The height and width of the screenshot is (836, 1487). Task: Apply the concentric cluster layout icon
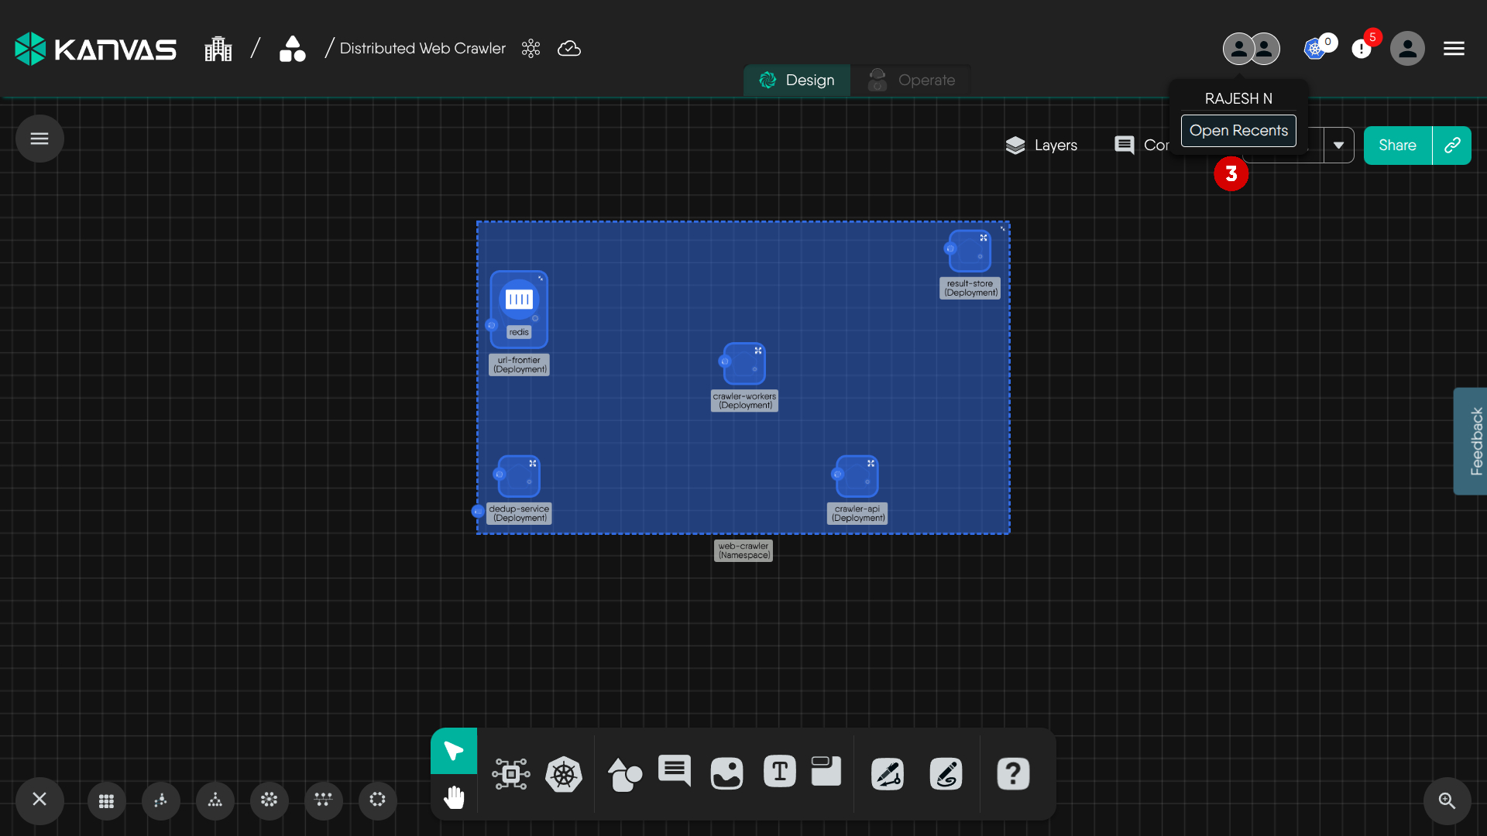pos(270,800)
